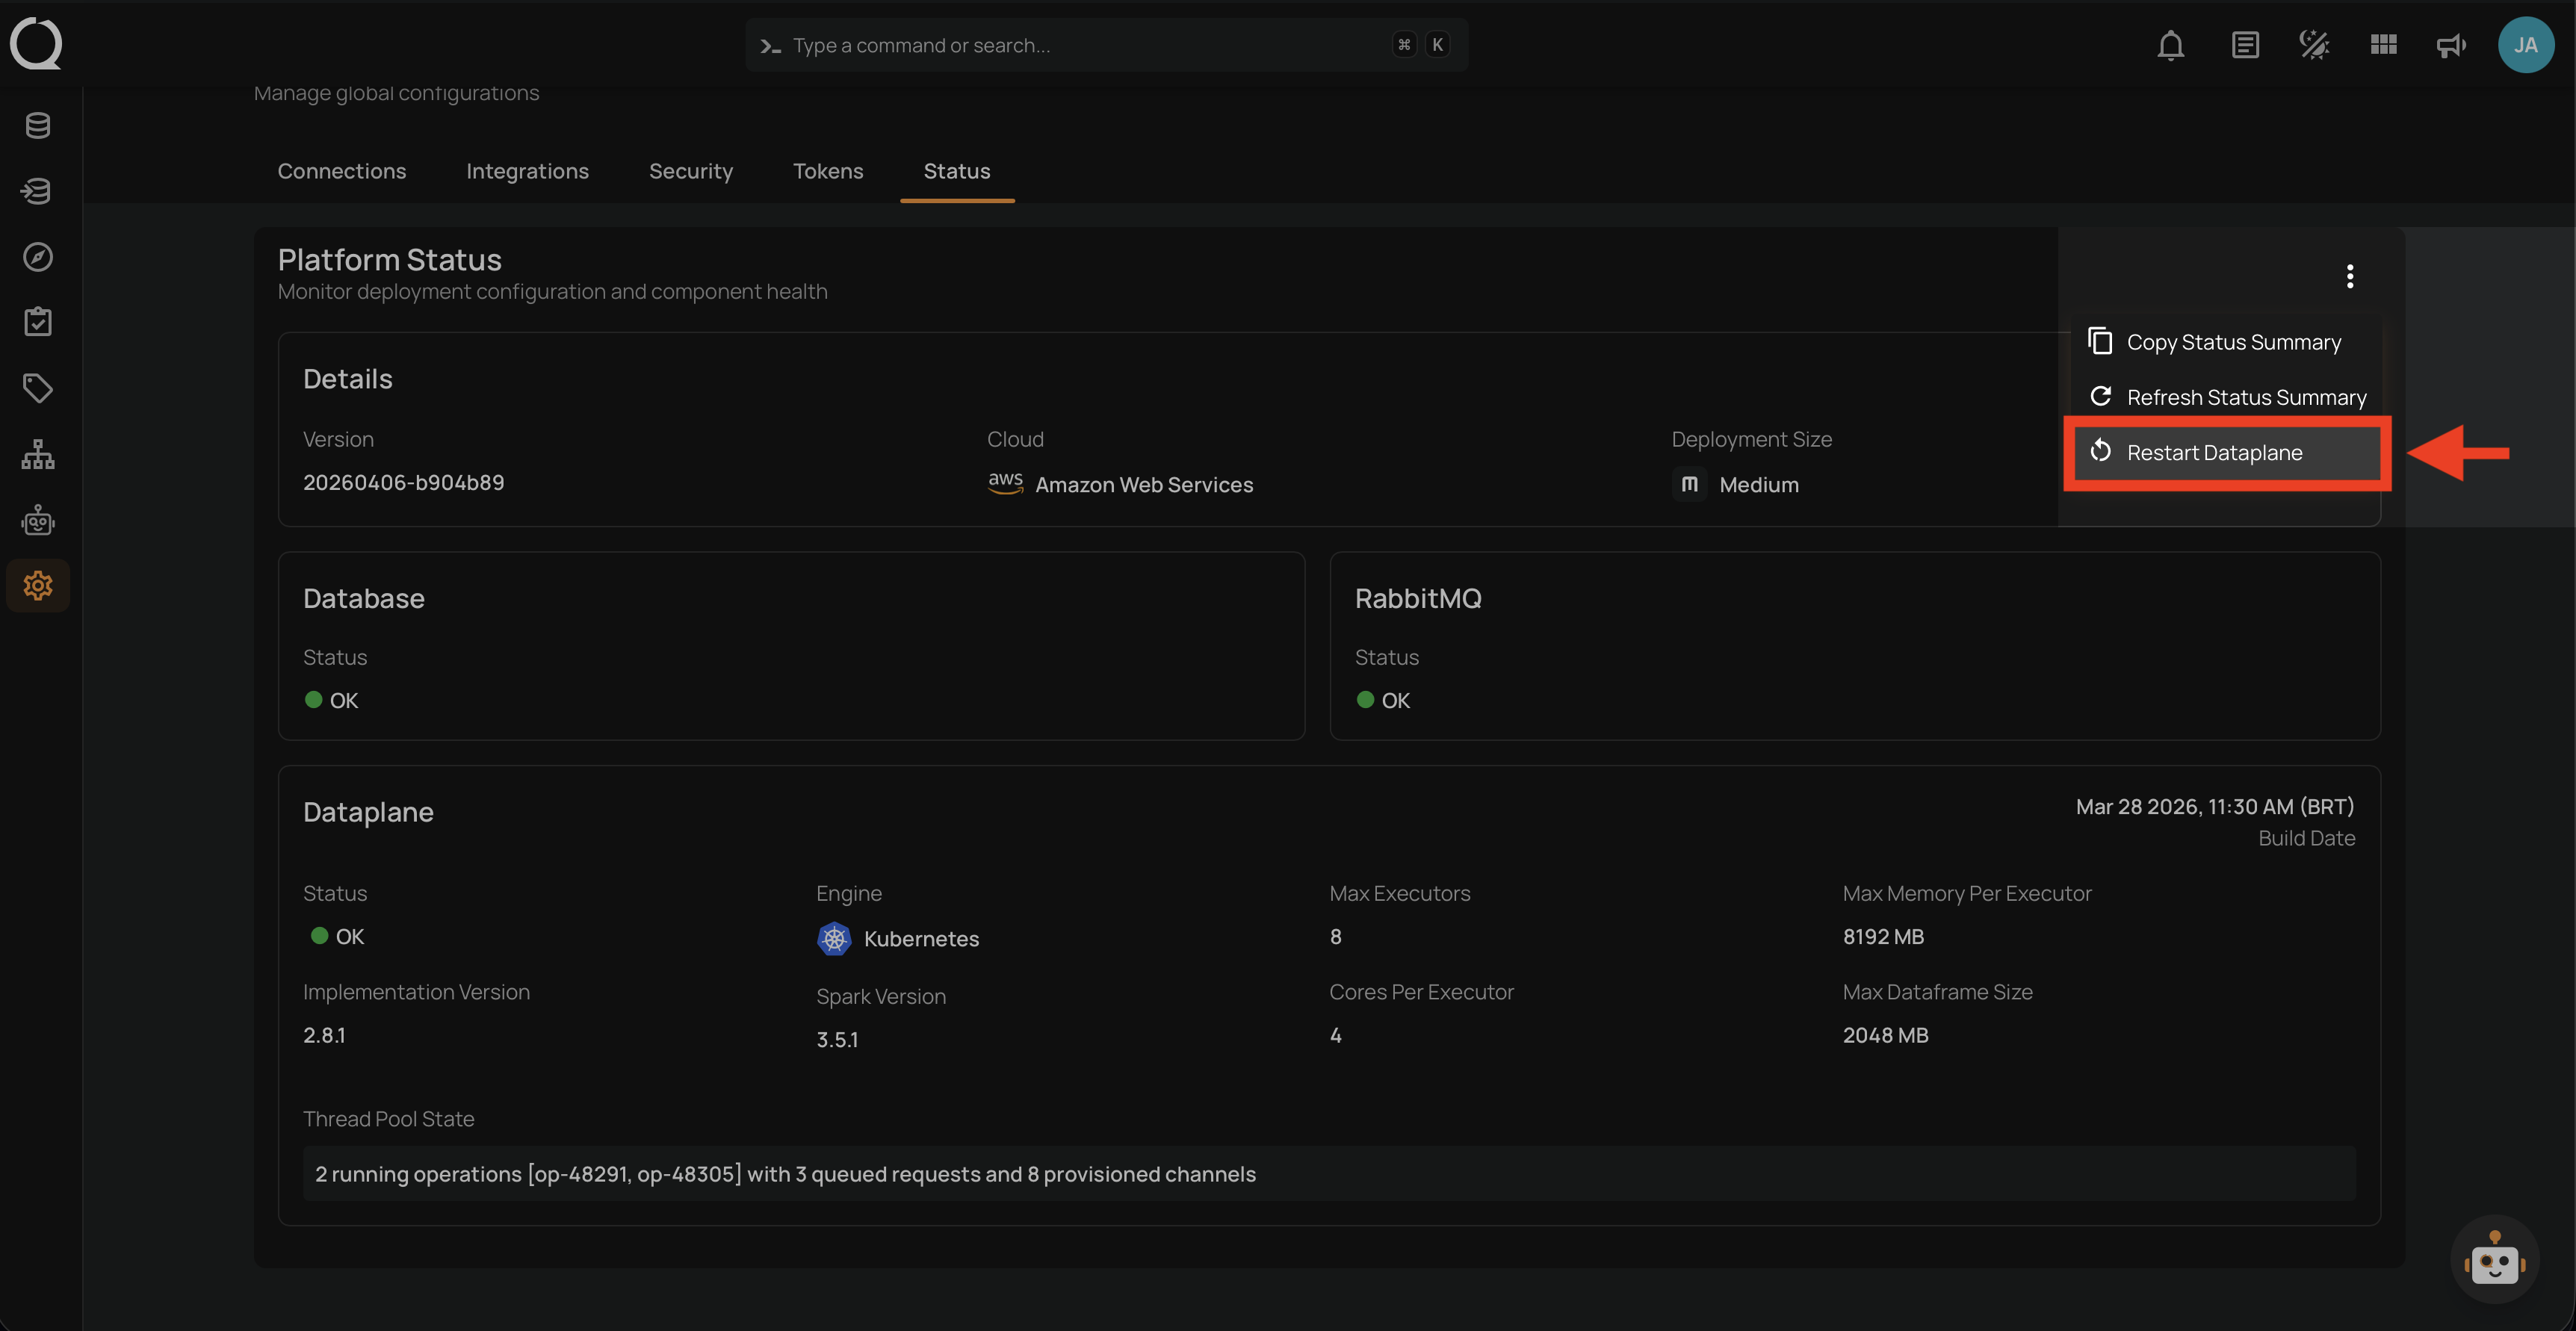
Task: Select Copy Status Summary menu item
Action: tap(2227, 342)
